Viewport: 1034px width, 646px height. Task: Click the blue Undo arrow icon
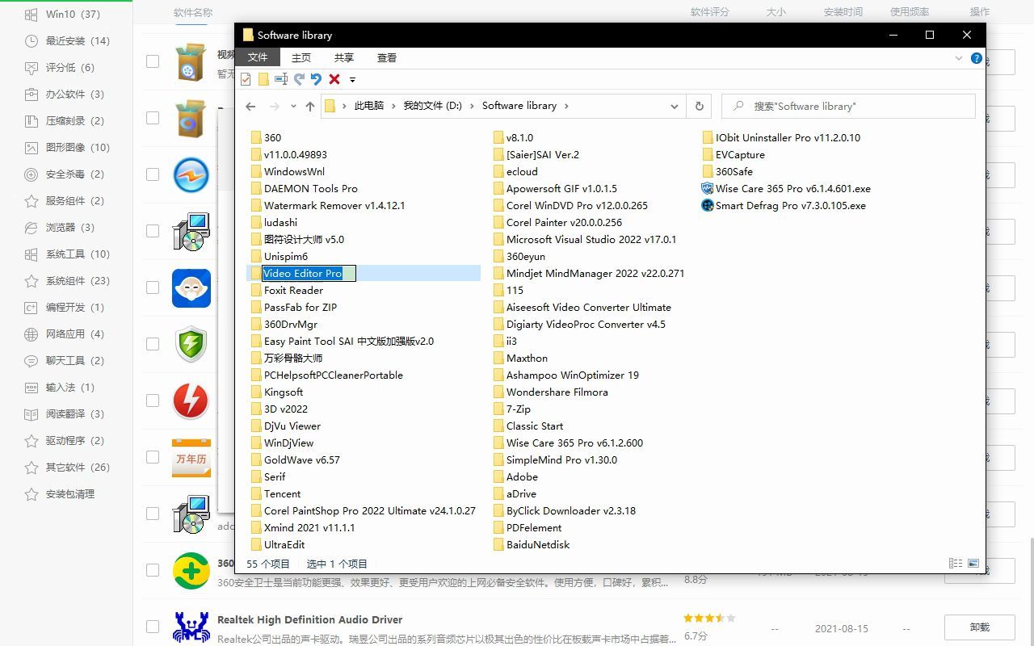[316, 79]
